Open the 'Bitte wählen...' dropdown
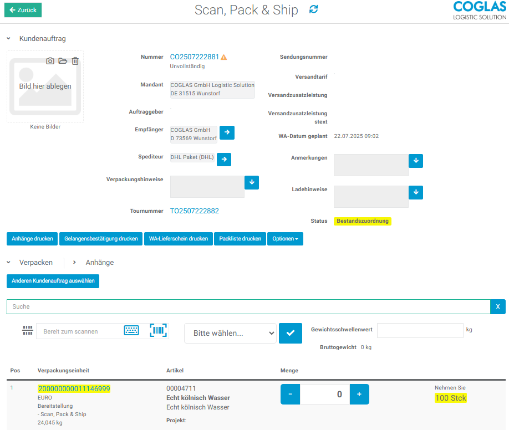 pyautogui.click(x=230, y=333)
